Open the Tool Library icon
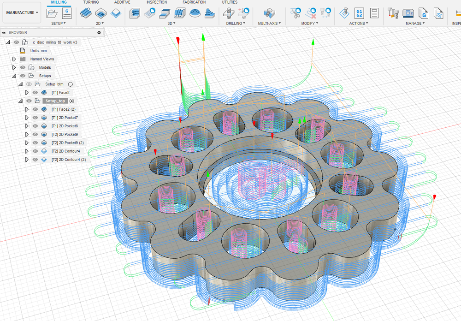 393,13
